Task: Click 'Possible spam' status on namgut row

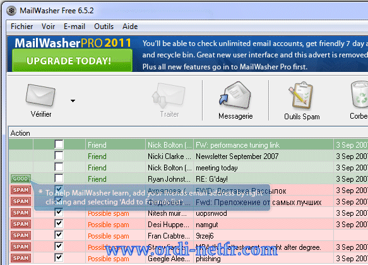Action: point(109,225)
